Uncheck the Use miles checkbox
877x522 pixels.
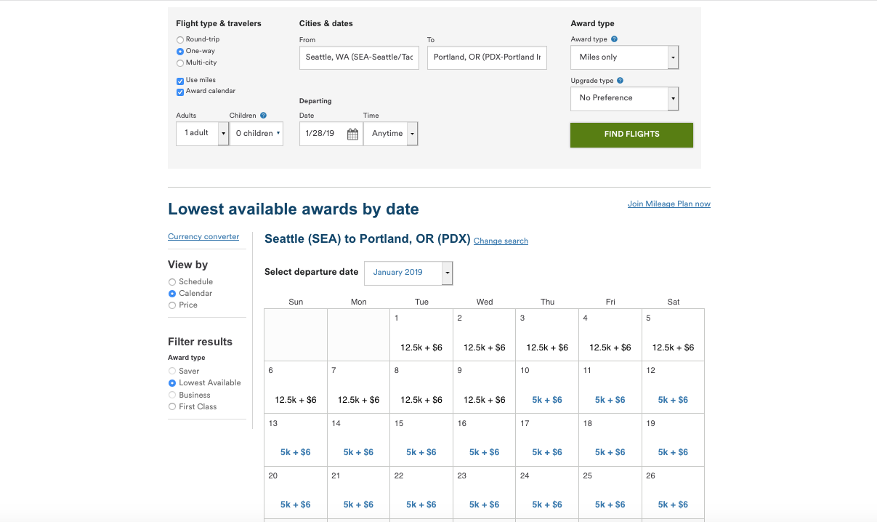click(x=180, y=81)
